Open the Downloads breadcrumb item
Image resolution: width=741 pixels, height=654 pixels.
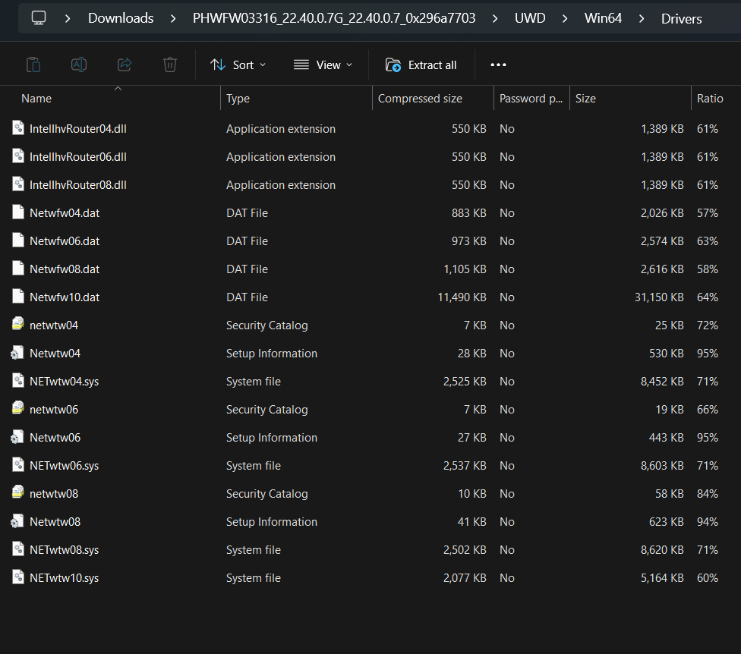[x=121, y=17]
